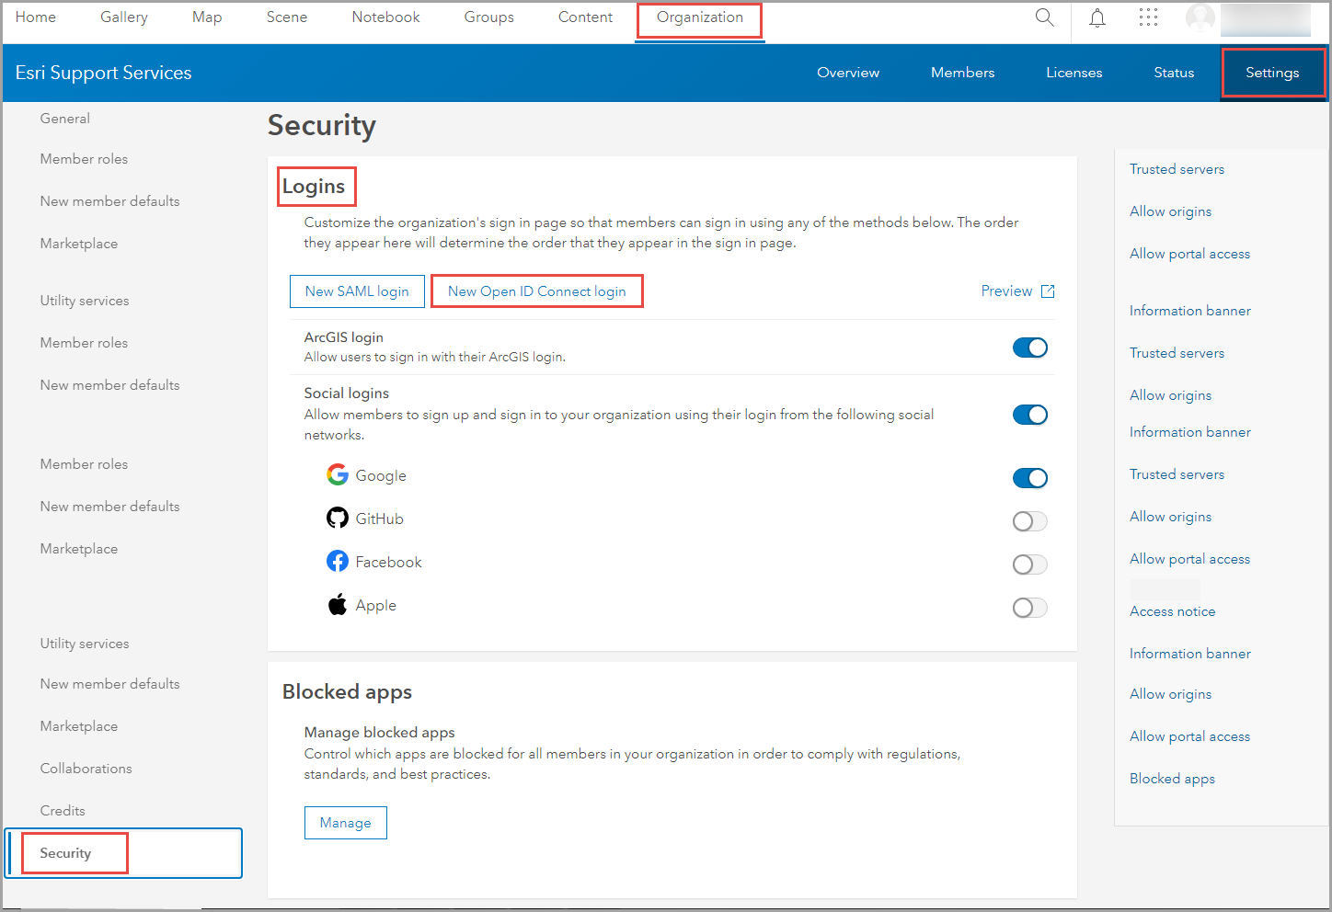Select the Settings tab
This screenshot has height=912, width=1332.
click(x=1272, y=73)
